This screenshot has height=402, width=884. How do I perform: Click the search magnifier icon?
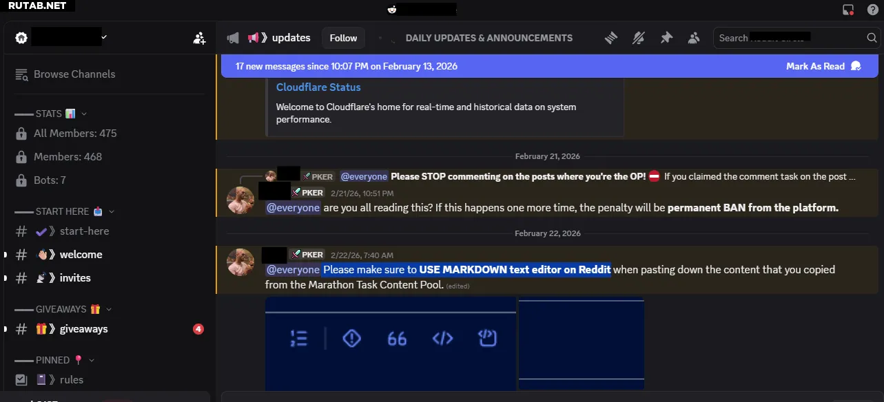click(x=872, y=38)
